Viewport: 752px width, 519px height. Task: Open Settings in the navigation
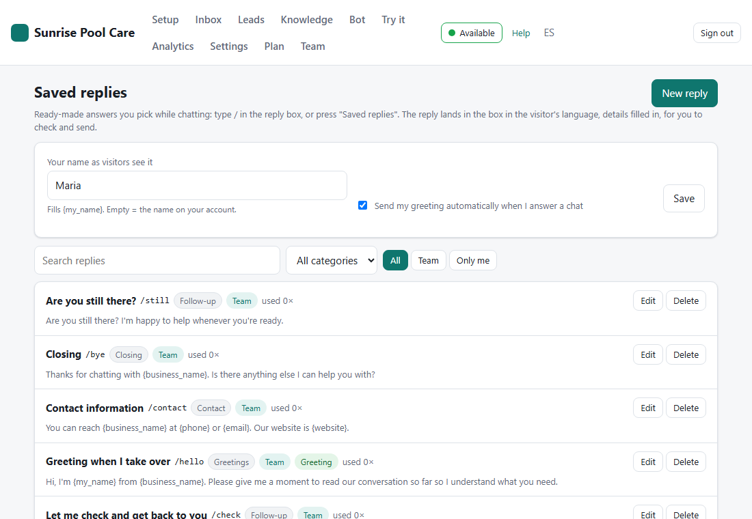coord(229,46)
